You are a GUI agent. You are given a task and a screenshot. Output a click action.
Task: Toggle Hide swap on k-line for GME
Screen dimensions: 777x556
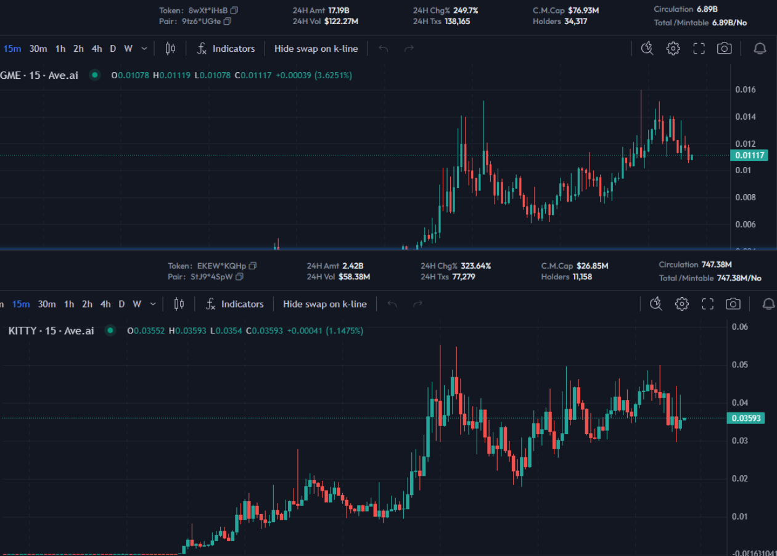(x=316, y=49)
